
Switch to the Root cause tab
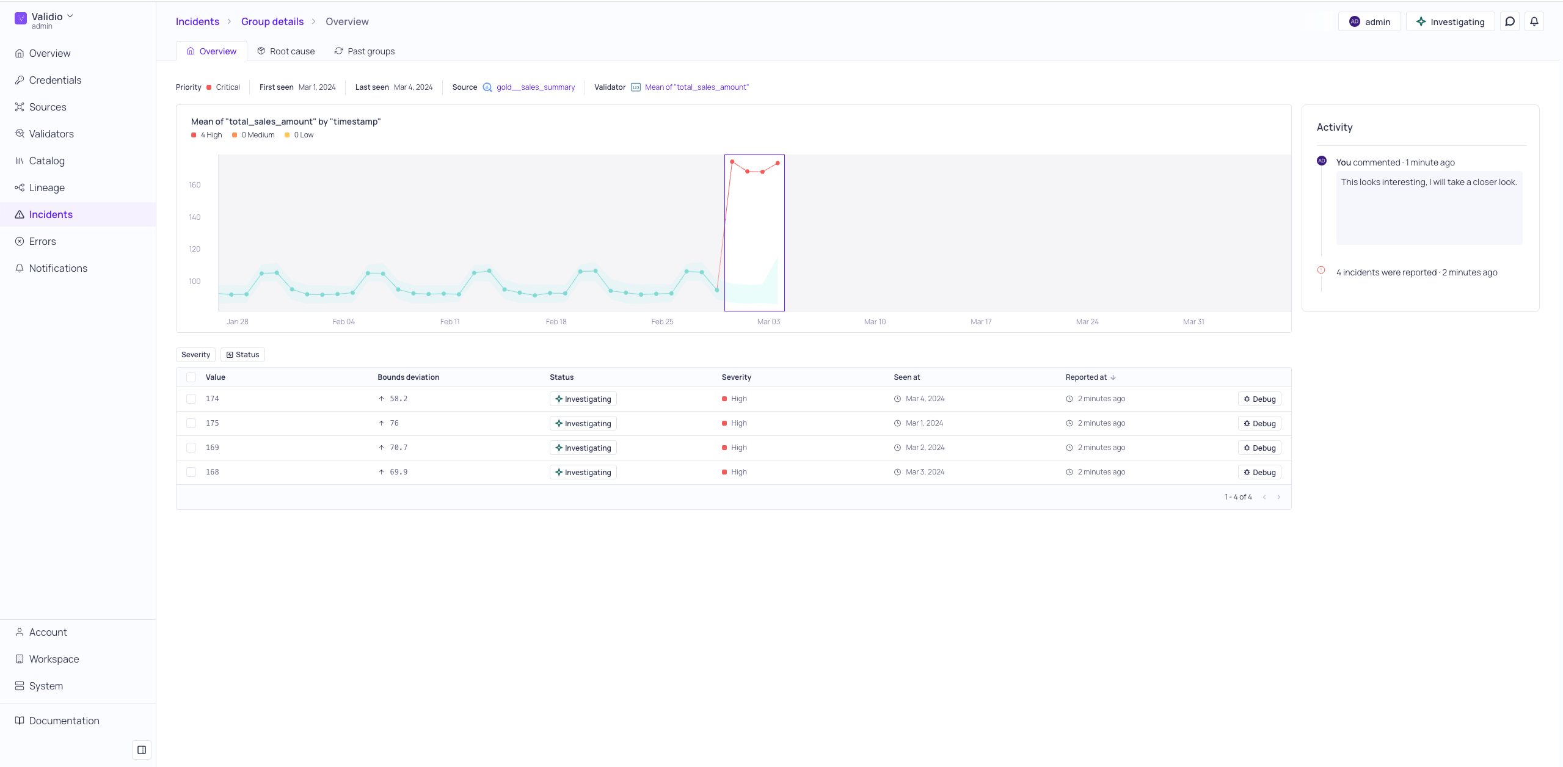coord(286,51)
